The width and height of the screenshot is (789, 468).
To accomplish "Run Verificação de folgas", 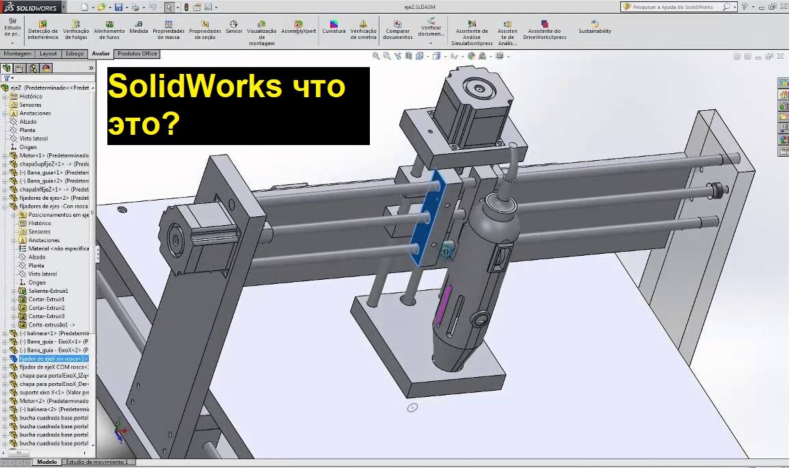I will click(x=76, y=30).
